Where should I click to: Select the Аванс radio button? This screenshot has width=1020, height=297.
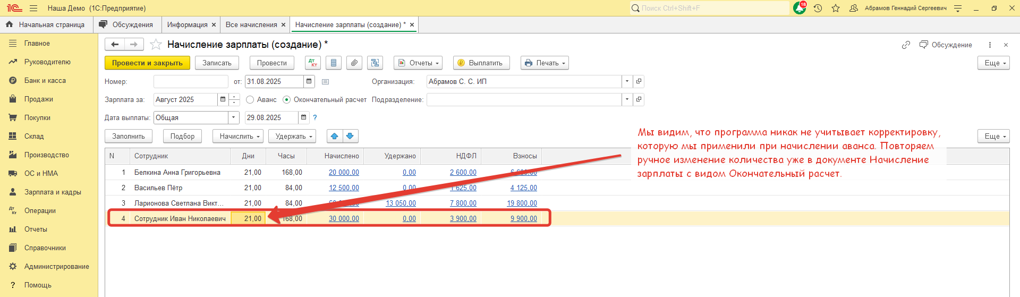[250, 100]
